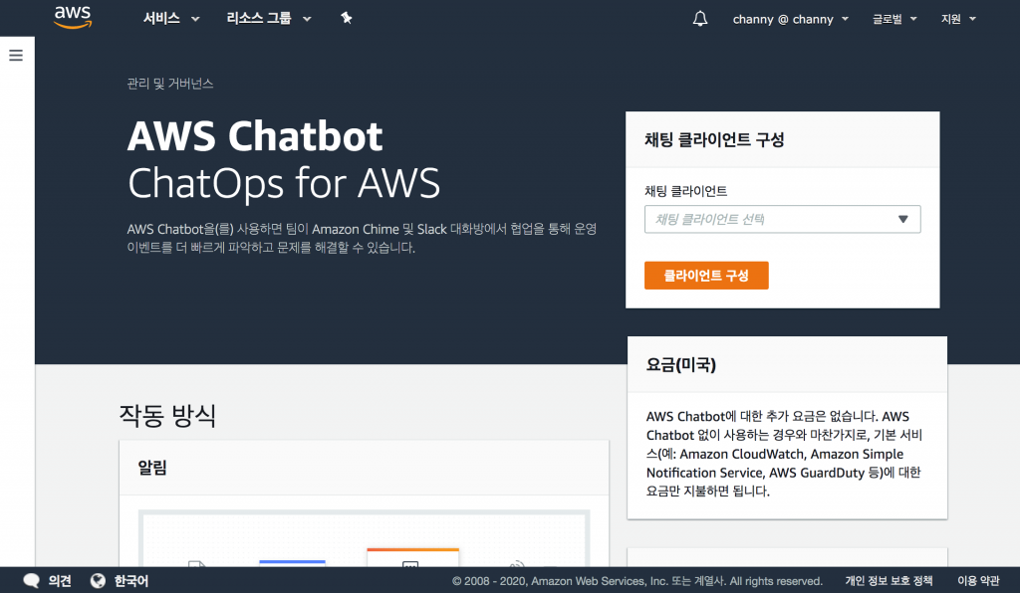
Task: Click the 요금(미국) pricing heading
Action: tap(681, 365)
